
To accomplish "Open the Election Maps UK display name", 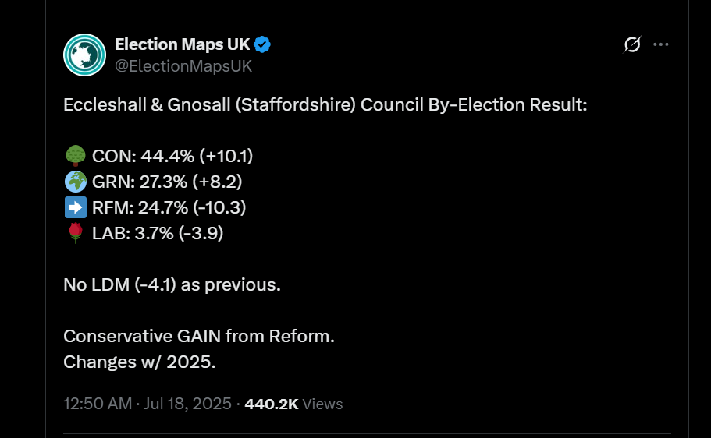I will [x=183, y=44].
